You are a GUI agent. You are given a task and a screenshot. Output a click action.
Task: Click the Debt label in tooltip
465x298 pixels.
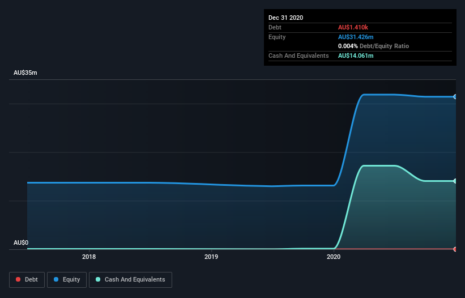point(275,27)
